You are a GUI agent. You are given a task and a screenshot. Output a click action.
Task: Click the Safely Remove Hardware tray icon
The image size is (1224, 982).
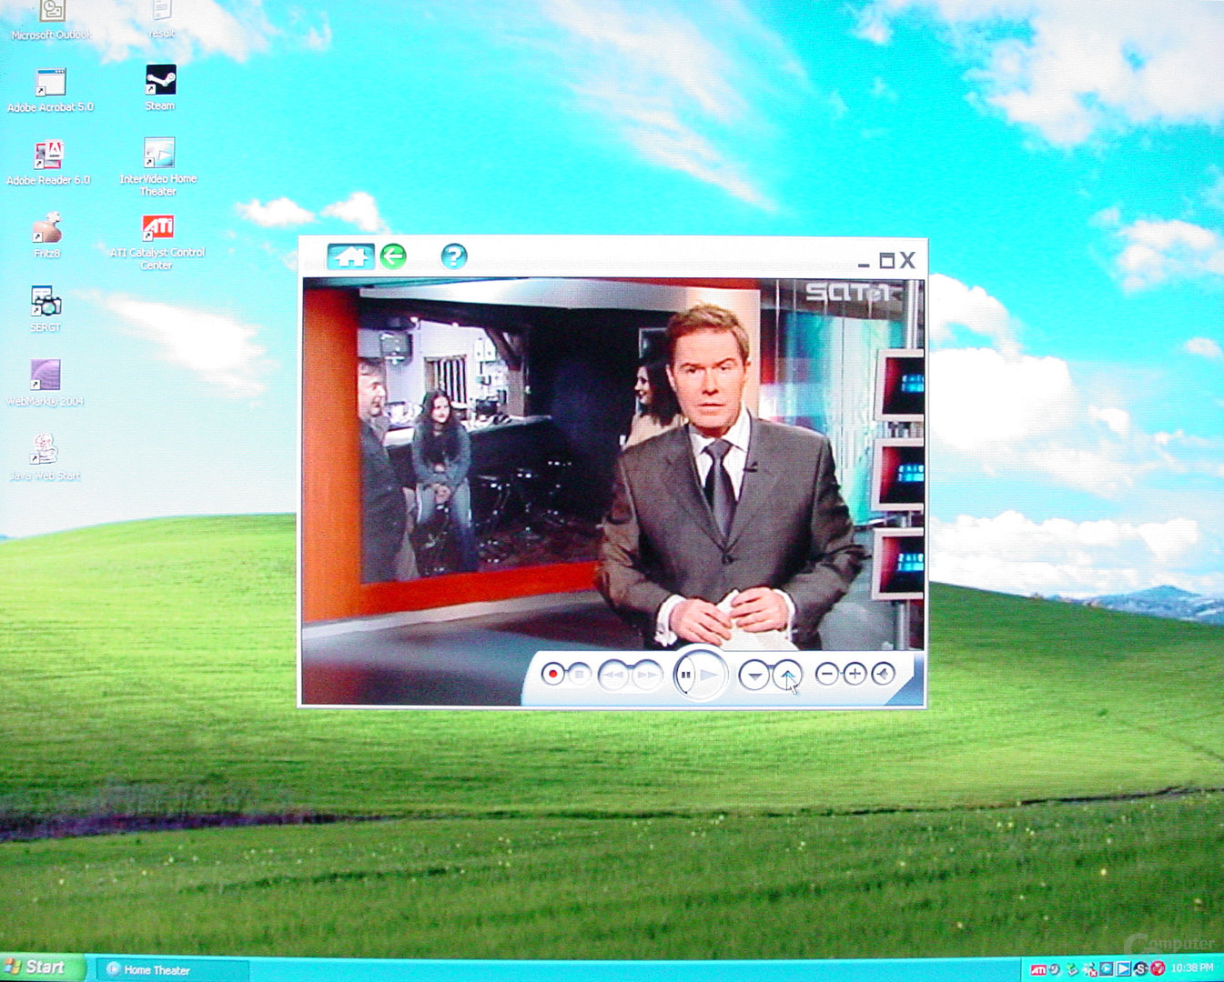coord(1072,969)
